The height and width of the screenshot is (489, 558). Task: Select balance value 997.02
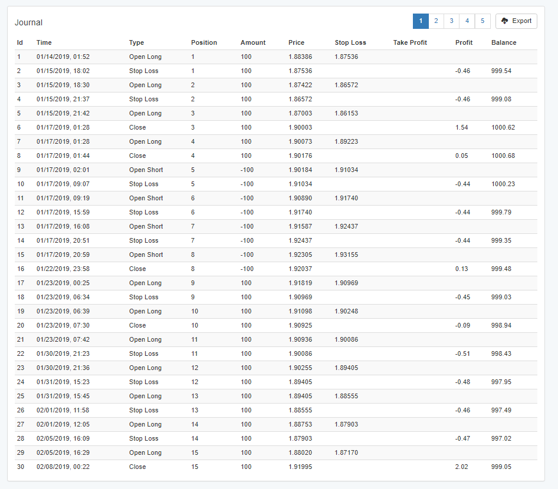501,438
